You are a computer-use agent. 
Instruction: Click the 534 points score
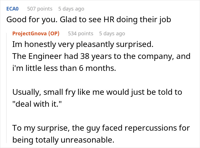(81, 34)
